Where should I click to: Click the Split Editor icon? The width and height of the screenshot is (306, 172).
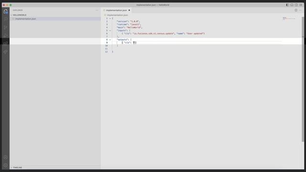click(x=296, y=10)
